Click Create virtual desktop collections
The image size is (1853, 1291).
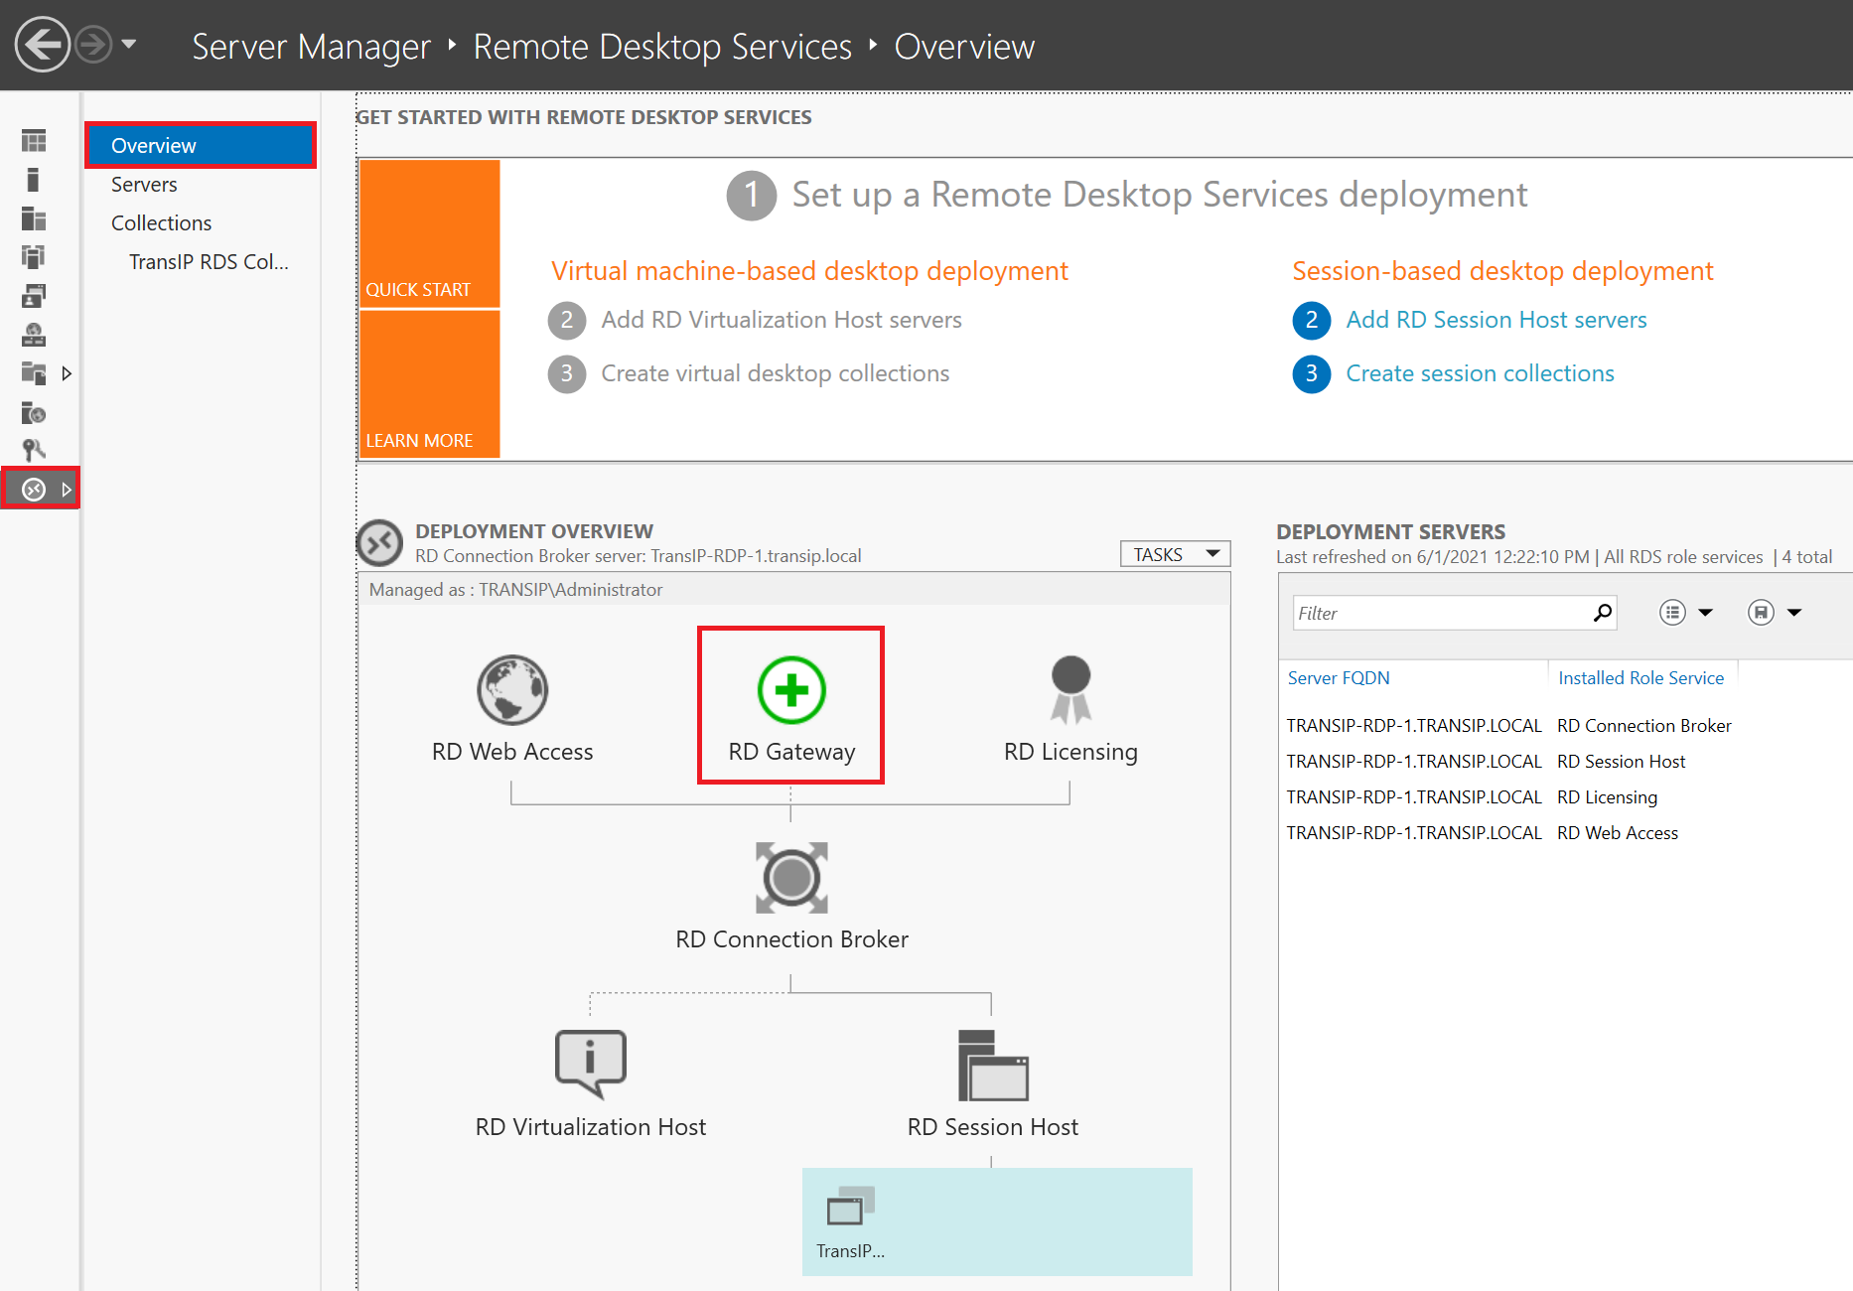tap(776, 373)
